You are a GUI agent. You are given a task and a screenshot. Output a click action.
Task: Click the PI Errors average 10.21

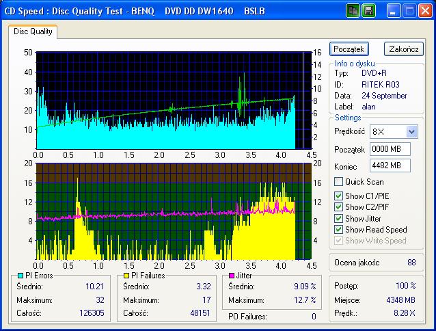(x=94, y=287)
